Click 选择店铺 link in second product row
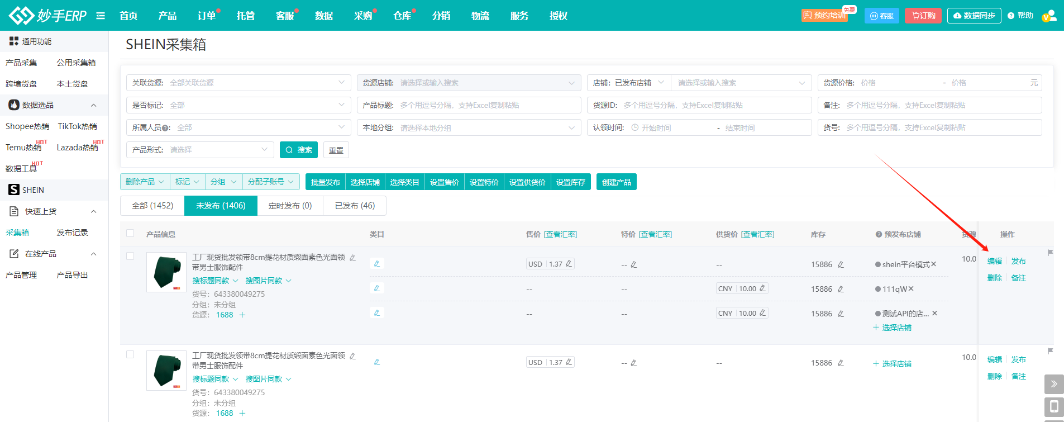Screen dimensions: 1064x422 [x=893, y=364]
